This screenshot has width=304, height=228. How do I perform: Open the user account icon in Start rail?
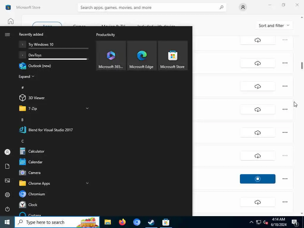[7, 152]
